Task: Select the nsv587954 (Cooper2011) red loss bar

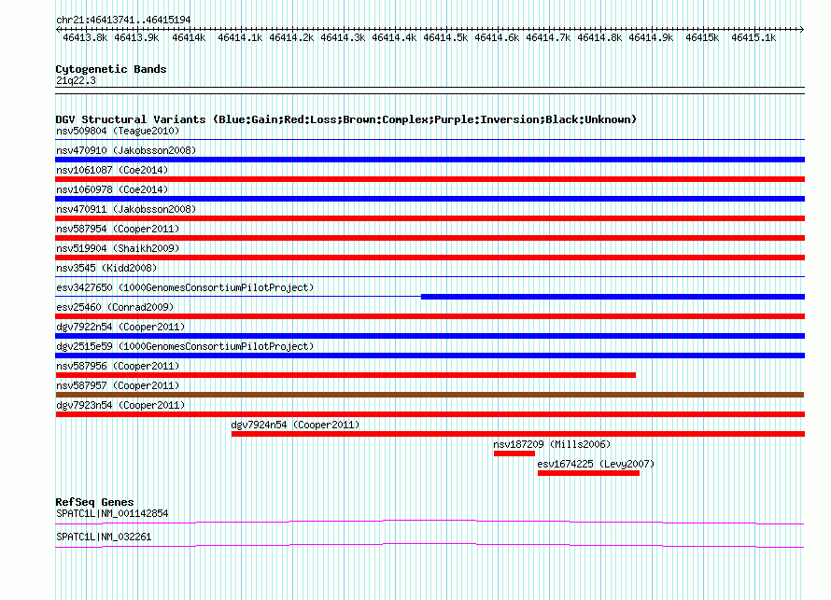Action: (x=430, y=238)
